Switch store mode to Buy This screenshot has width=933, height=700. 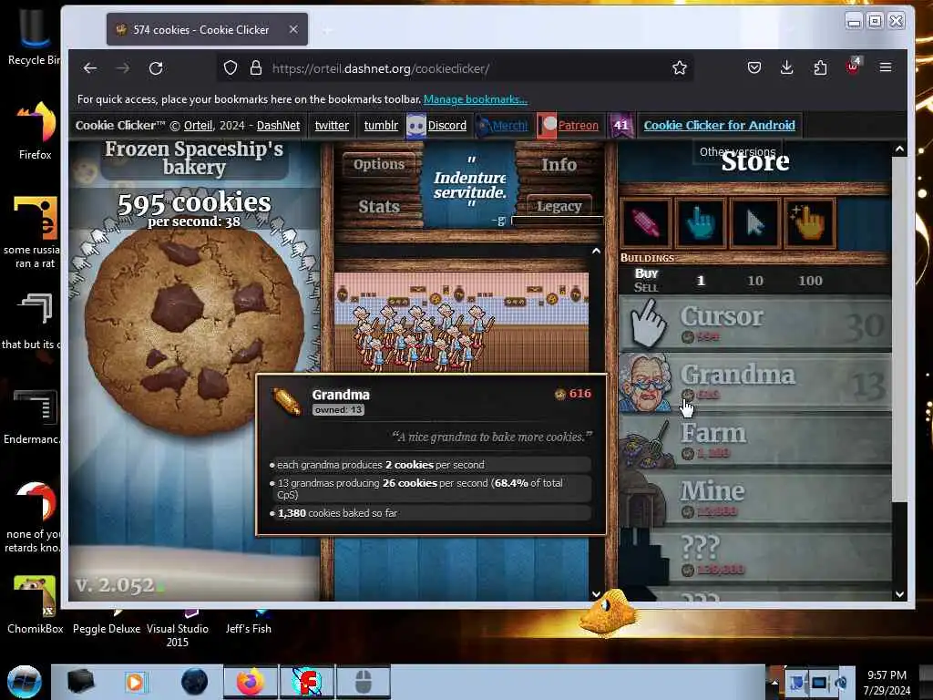point(646,273)
